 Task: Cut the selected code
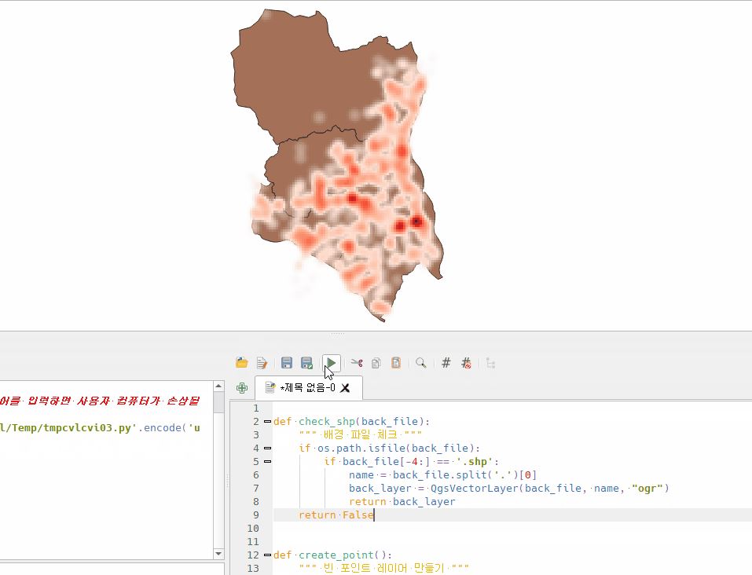pos(355,362)
